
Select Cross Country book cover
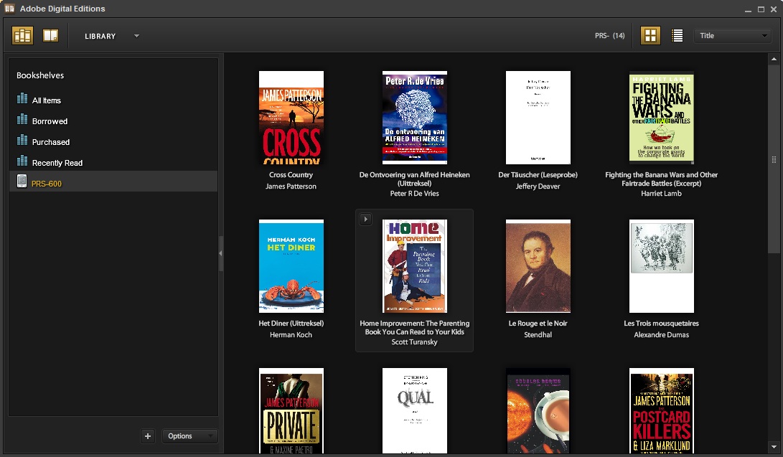click(291, 118)
